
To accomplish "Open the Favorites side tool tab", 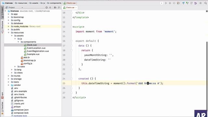I will tap(2, 108).
